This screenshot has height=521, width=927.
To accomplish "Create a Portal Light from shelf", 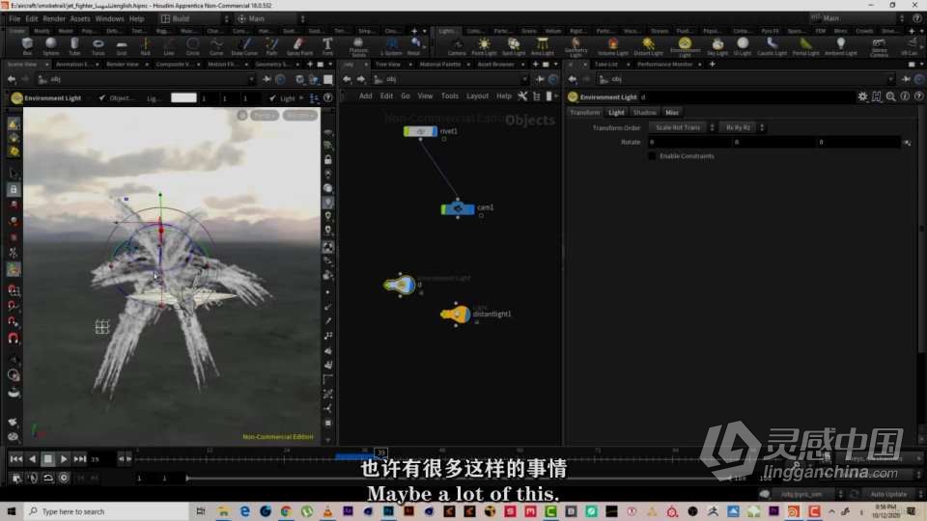I will point(805,45).
